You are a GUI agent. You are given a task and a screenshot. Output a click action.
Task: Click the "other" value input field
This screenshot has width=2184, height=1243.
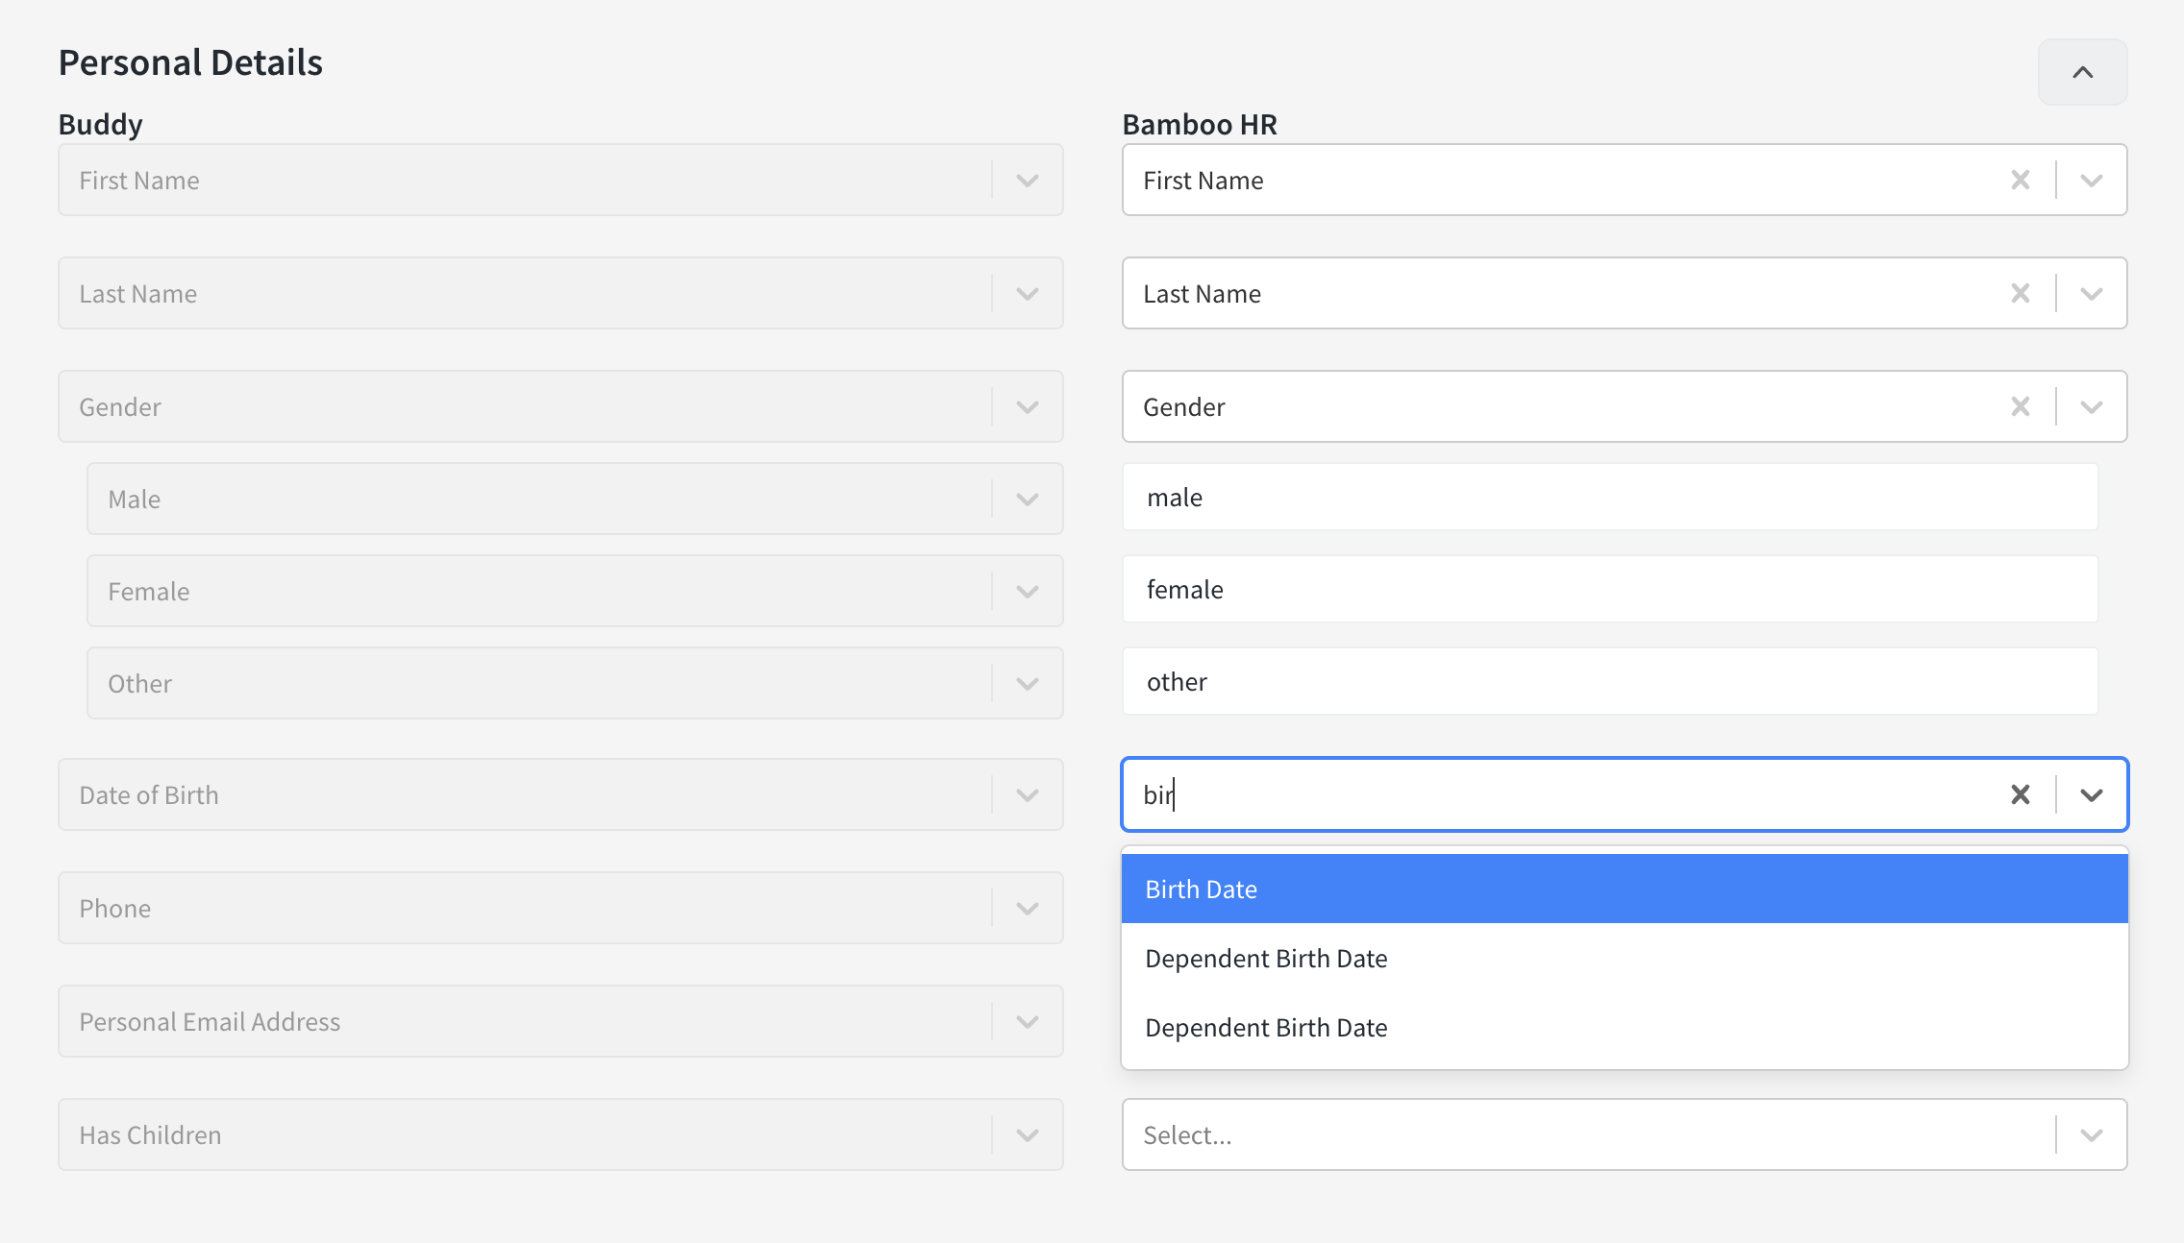pos(1610,681)
